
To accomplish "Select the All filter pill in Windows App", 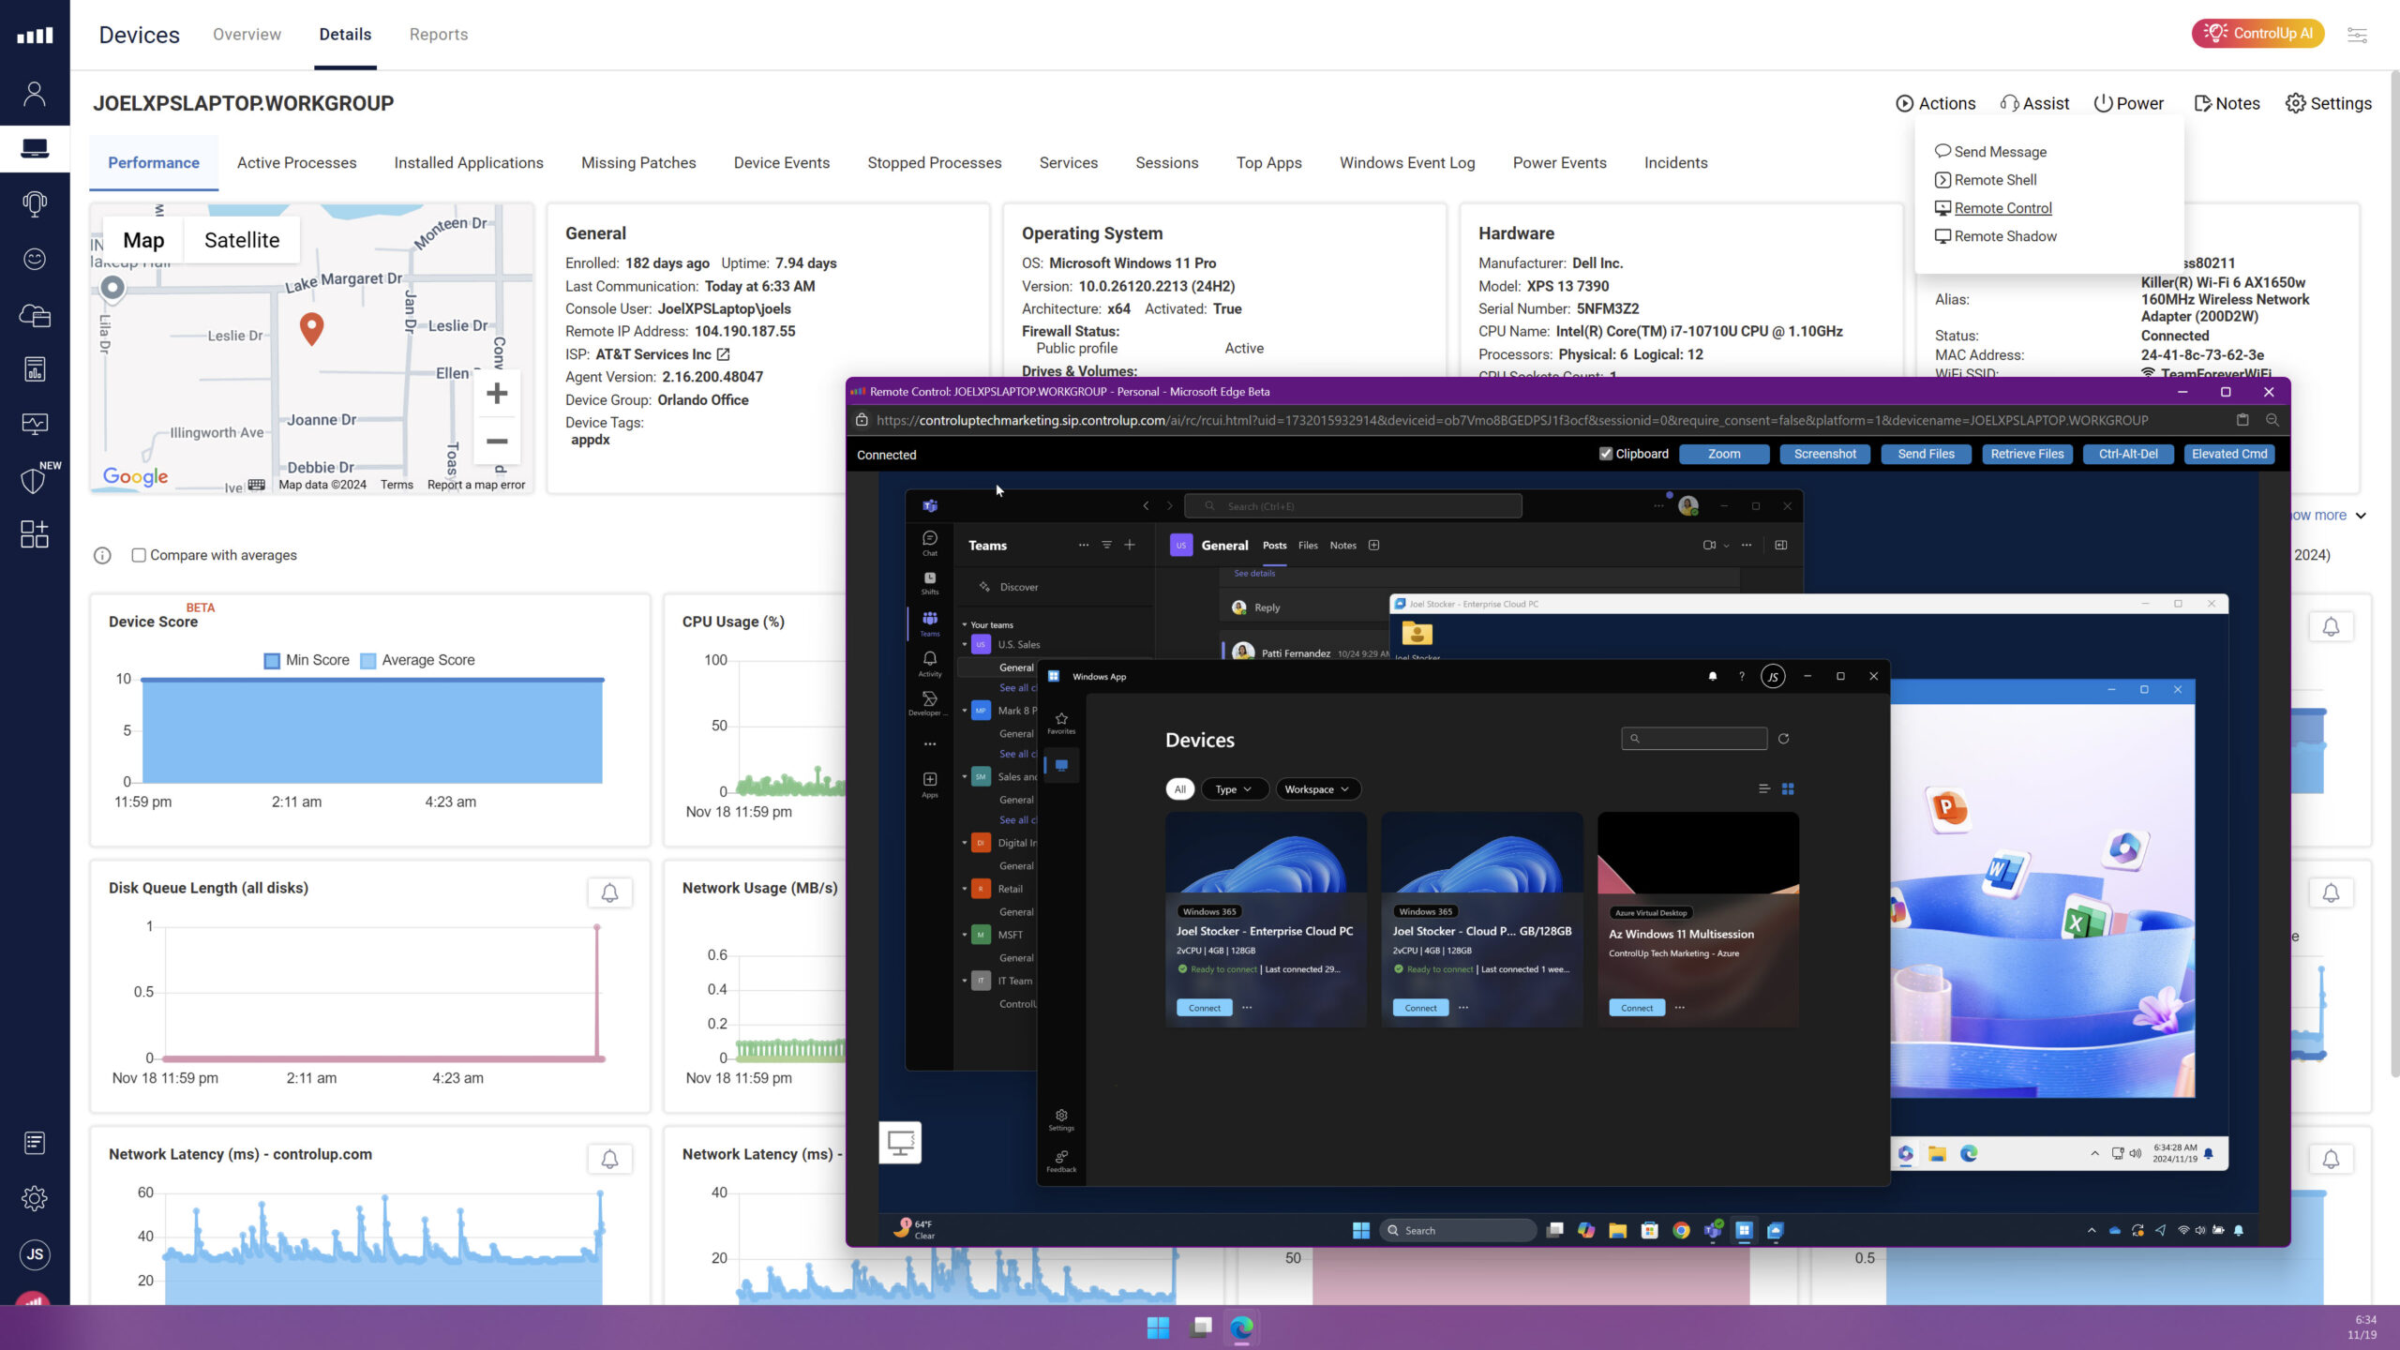I will point(1180,789).
